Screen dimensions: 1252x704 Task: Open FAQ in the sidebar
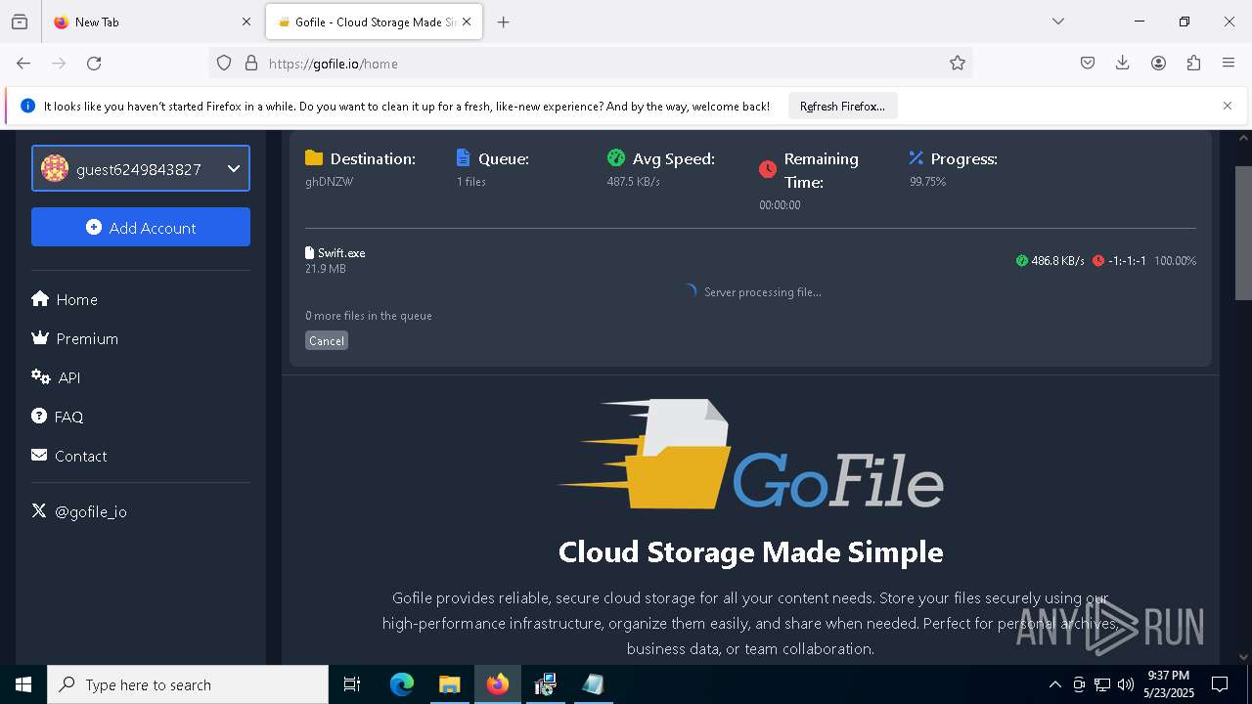coord(58,417)
